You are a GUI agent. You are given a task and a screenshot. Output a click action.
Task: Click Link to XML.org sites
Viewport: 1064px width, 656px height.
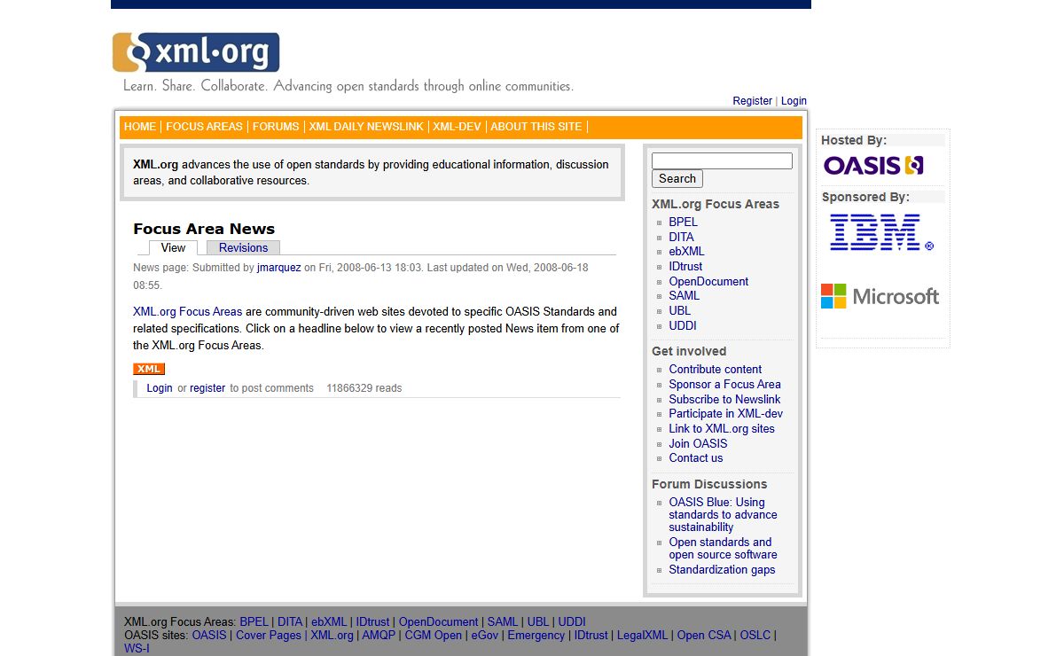(722, 428)
